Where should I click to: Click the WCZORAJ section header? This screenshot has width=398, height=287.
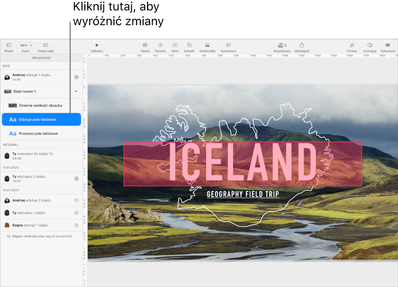point(10,145)
